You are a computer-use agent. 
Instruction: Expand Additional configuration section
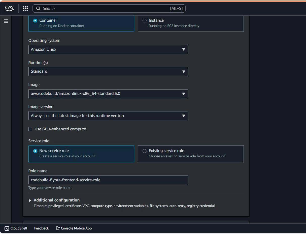click(30, 200)
